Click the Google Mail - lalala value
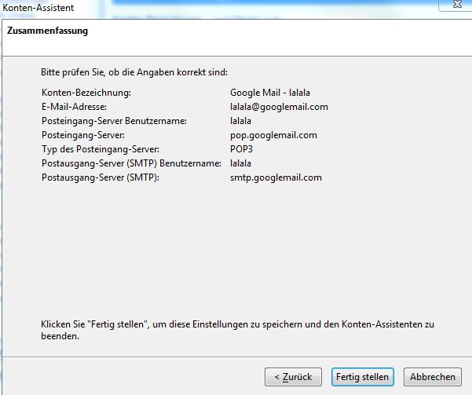Image resolution: width=472 pixels, height=395 pixels. (x=271, y=93)
